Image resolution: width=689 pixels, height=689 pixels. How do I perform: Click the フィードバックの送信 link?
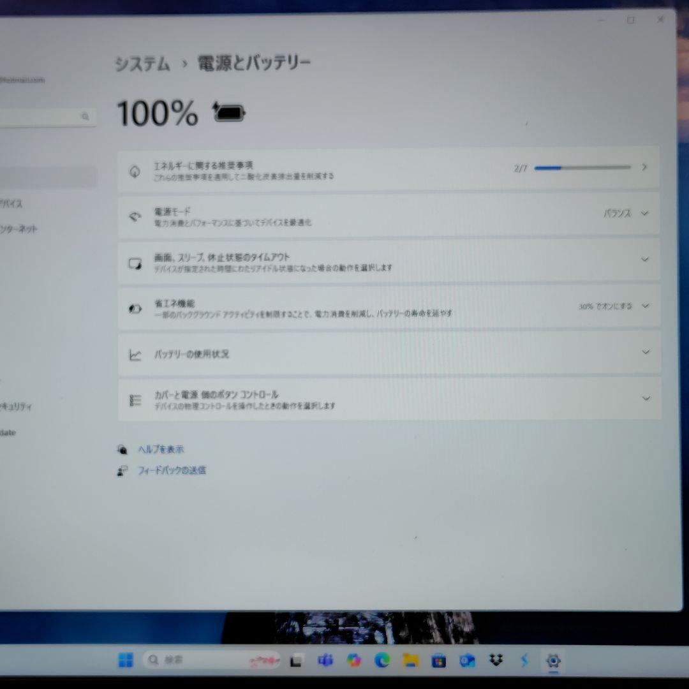172,470
